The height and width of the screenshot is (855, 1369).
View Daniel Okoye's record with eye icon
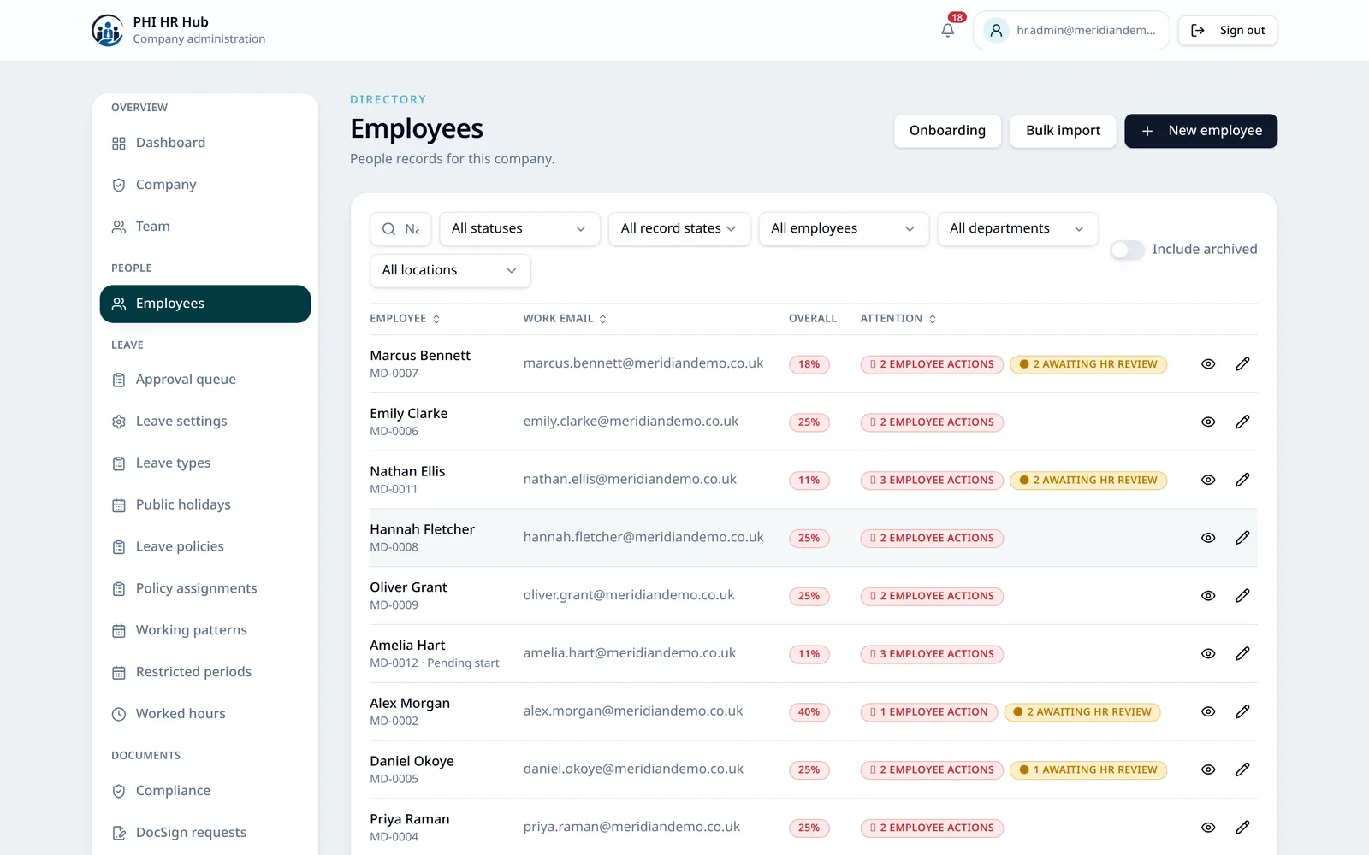[x=1208, y=769]
